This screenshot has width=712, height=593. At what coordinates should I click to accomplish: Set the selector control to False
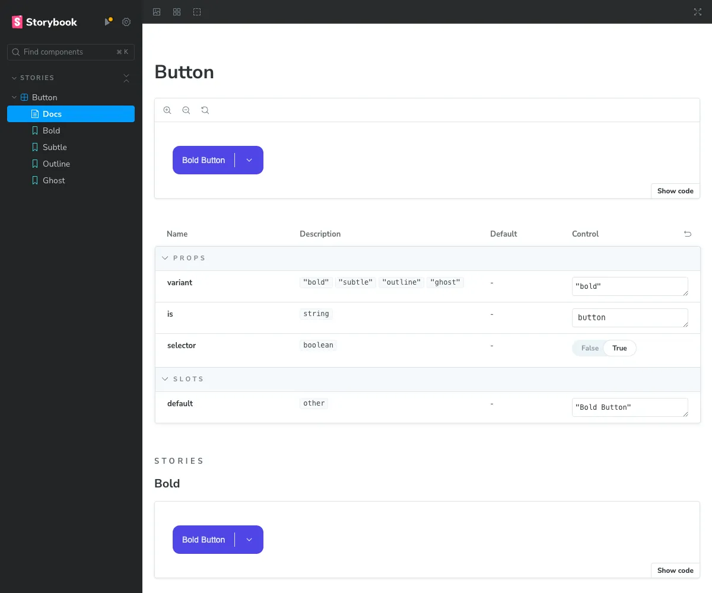pos(589,348)
